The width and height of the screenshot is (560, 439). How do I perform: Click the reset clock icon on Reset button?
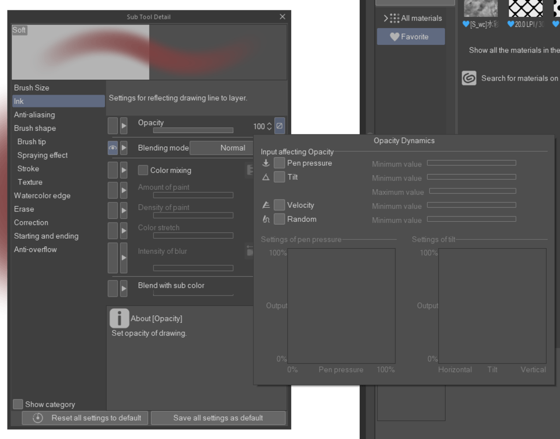[x=38, y=418]
